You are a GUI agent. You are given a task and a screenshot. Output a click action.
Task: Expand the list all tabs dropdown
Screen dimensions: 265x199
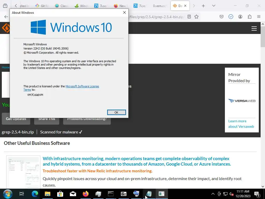point(214,6)
